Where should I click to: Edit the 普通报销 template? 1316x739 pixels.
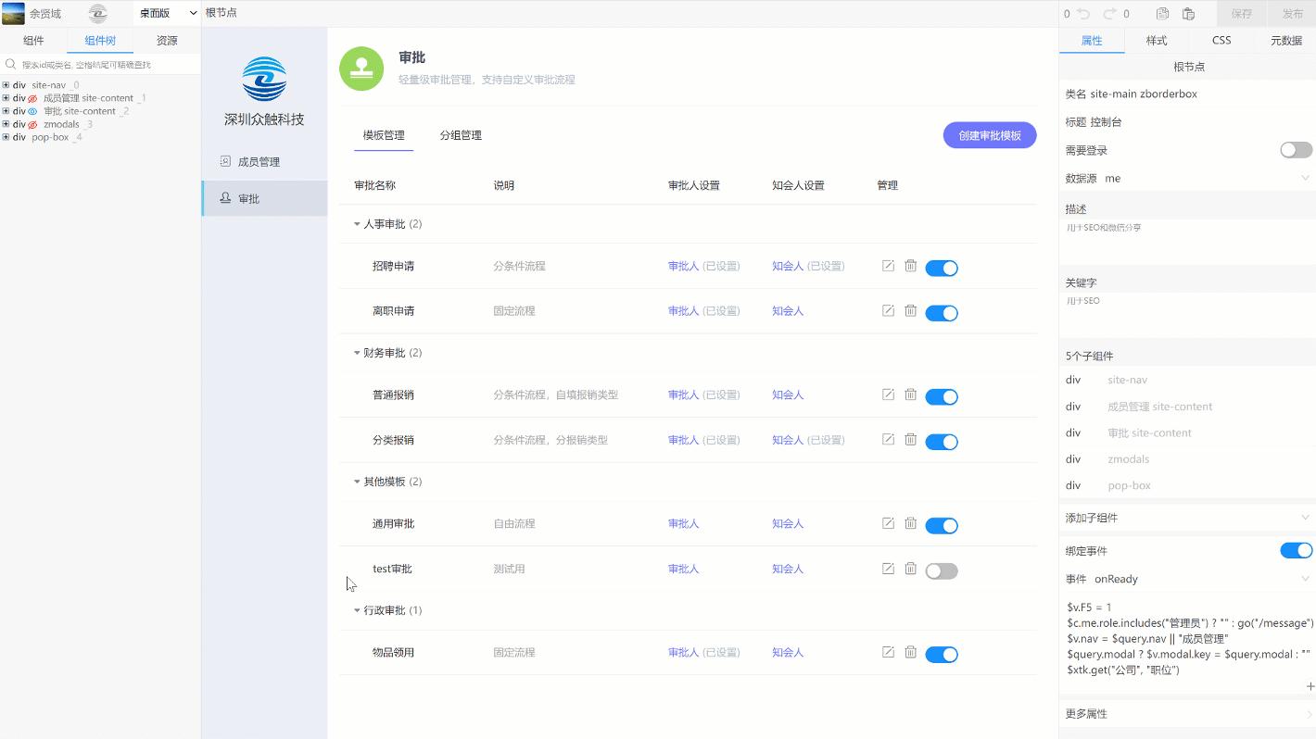pyautogui.click(x=888, y=395)
